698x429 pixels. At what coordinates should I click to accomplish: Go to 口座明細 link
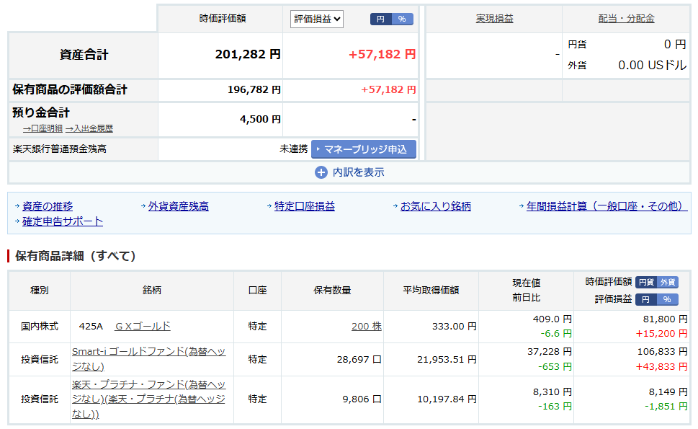tap(42, 128)
